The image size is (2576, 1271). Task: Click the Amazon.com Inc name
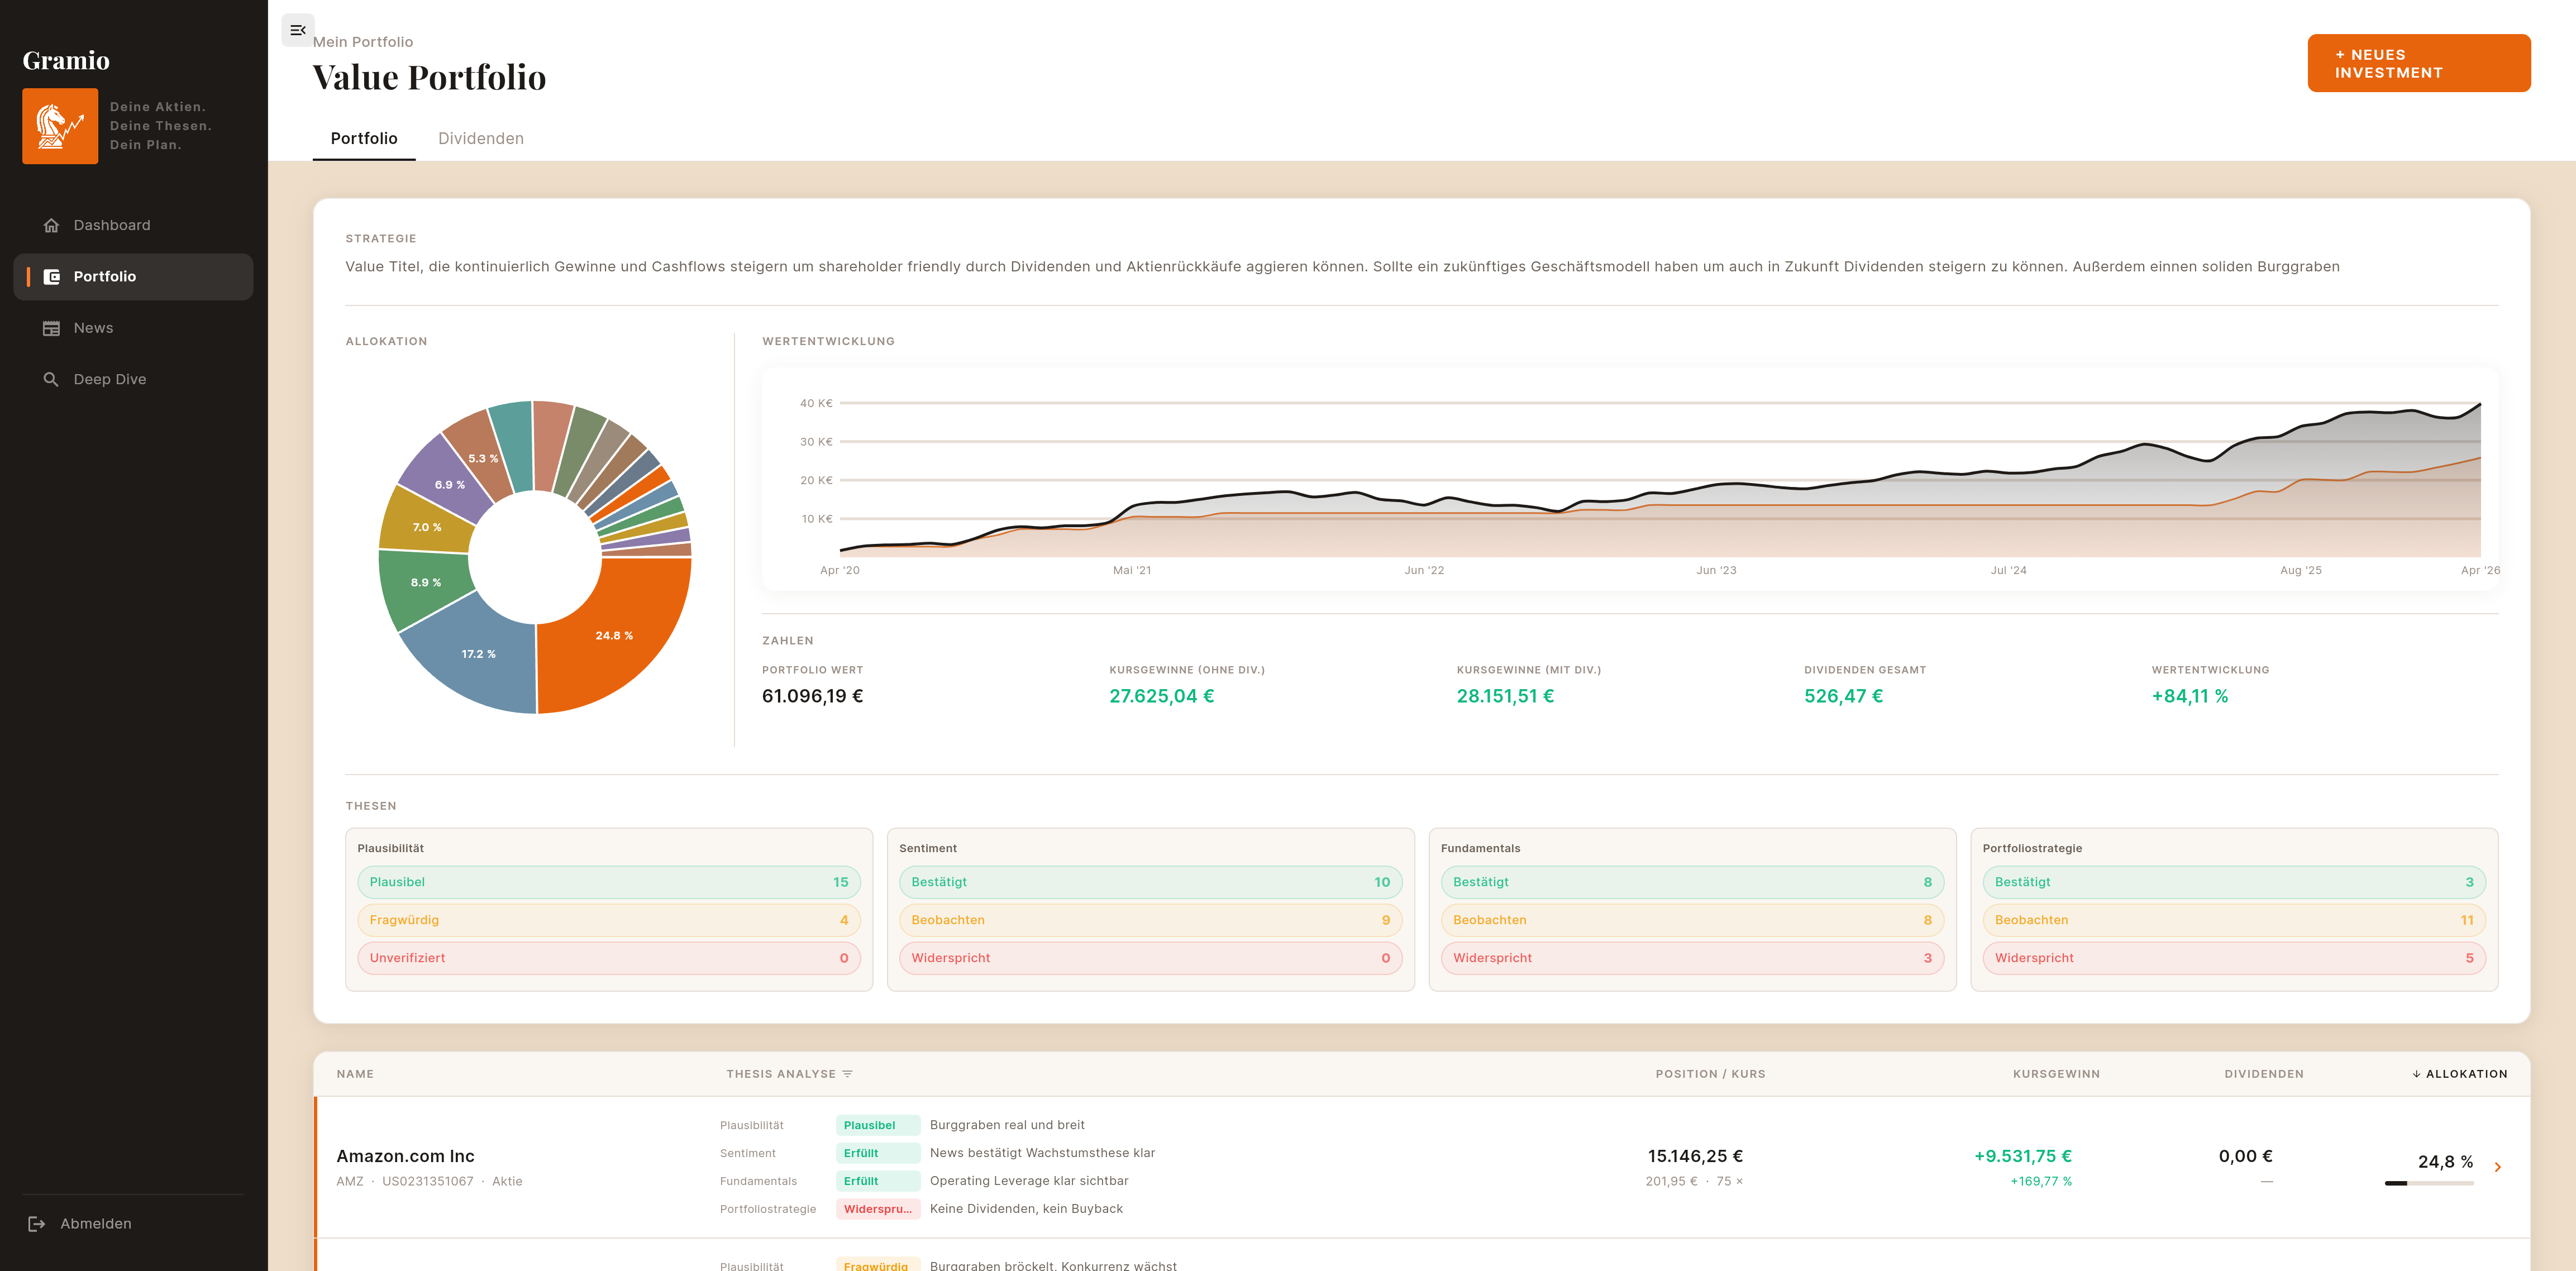pyautogui.click(x=405, y=1156)
